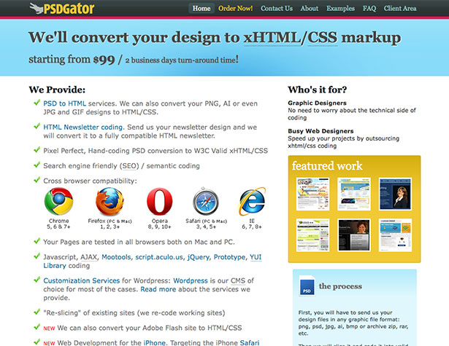Click the blue PSD file icon
The height and width of the screenshot is (346, 449).
pos(307,286)
